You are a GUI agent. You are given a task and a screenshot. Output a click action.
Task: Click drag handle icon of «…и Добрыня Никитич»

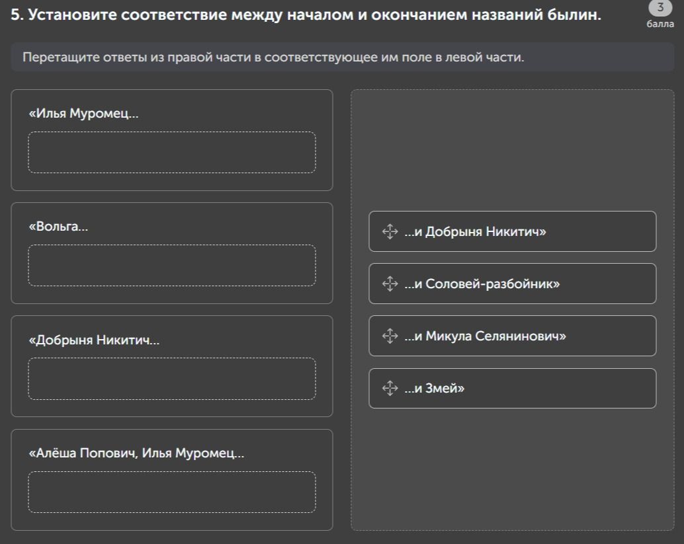tap(390, 231)
